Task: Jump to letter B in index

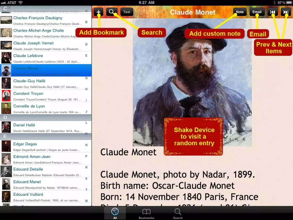Action: click(x=86, y=22)
